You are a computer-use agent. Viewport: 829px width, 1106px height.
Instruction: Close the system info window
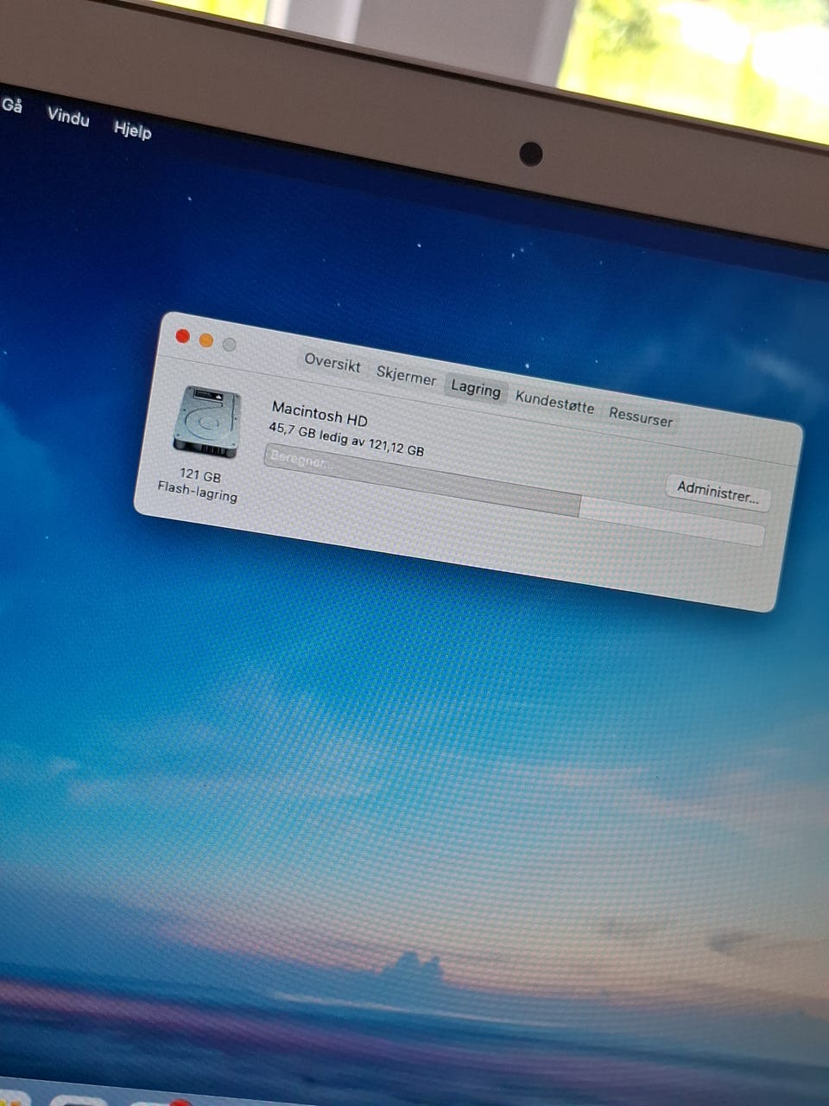tap(182, 336)
